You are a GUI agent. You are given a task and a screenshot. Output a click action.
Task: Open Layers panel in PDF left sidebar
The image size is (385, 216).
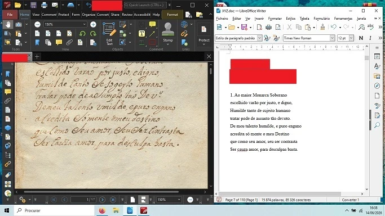[8, 128]
